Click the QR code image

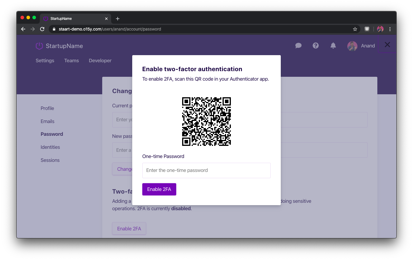click(206, 122)
